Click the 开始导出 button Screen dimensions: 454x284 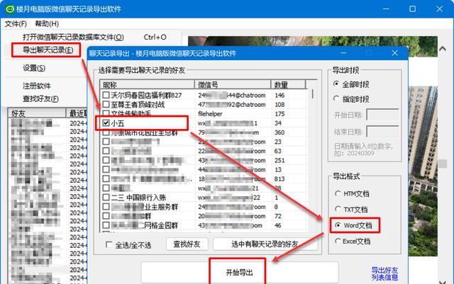240,273
